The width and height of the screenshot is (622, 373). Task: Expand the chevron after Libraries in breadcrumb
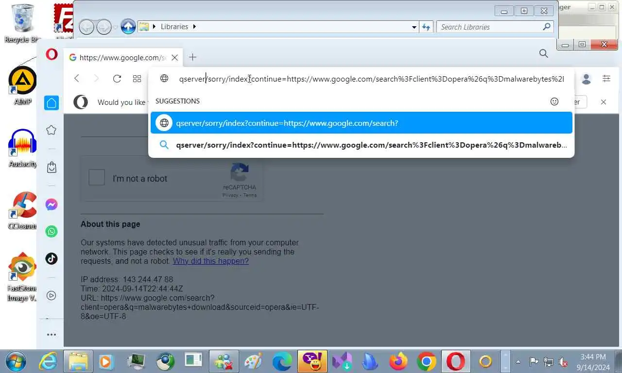pyautogui.click(x=194, y=27)
